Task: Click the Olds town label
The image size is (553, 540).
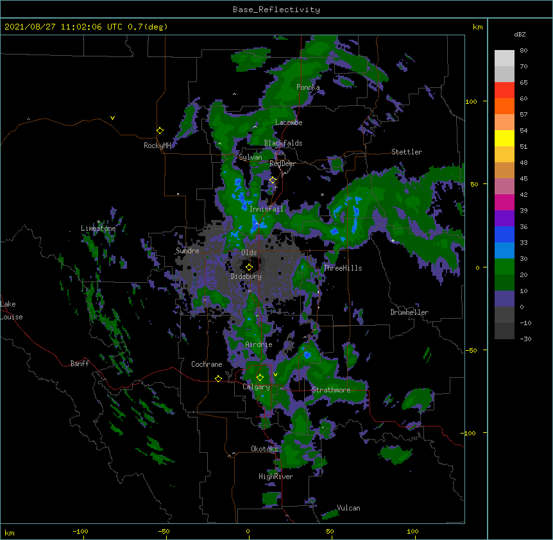Action: click(x=249, y=253)
